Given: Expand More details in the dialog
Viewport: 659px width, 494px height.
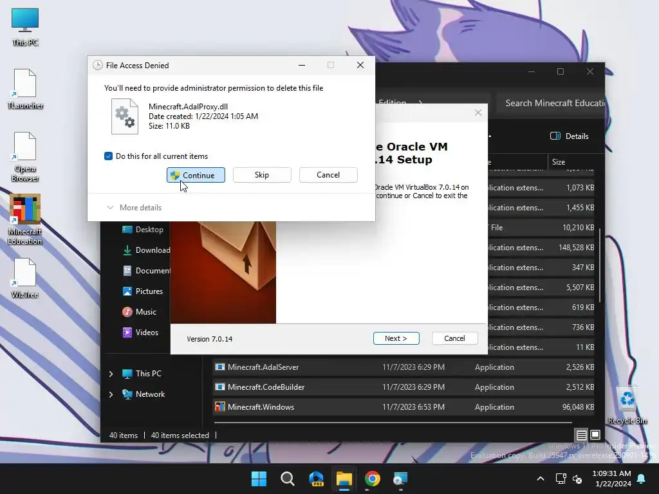Looking at the screenshot, I should [135, 208].
